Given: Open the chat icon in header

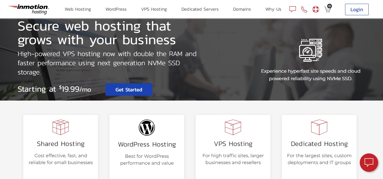Looking at the screenshot, I should tap(292, 9).
